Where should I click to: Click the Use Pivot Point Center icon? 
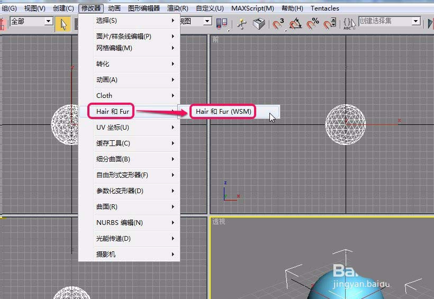(x=222, y=24)
